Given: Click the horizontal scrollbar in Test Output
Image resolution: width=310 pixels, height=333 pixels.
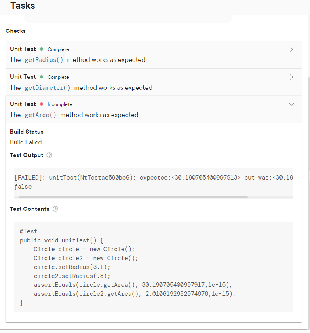Looking at the screenshot, I should pyautogui.click(x=133, y=197).
